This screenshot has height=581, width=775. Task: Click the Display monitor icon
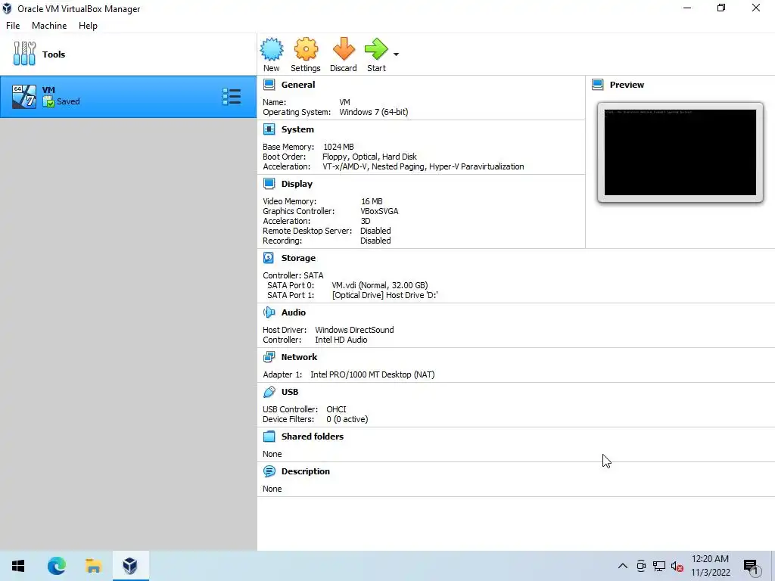269,184
